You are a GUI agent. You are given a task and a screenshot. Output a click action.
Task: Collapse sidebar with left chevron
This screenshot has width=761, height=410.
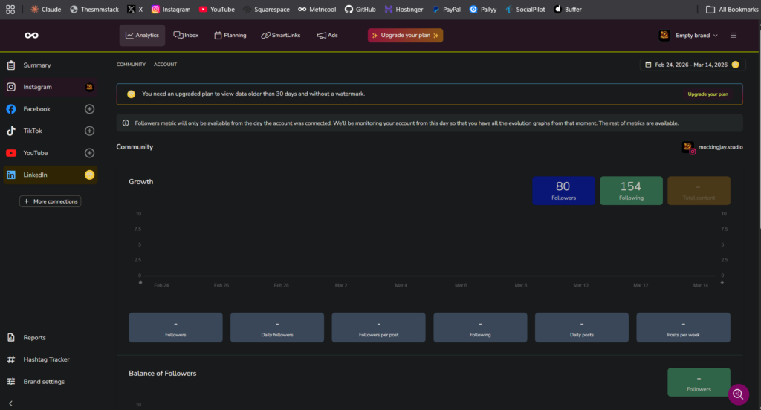pos(10,403)
